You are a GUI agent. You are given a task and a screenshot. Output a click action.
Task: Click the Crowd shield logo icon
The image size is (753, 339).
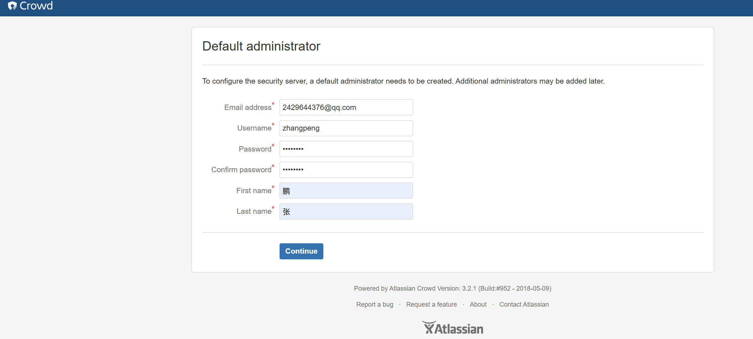click(x=12, y=6)
